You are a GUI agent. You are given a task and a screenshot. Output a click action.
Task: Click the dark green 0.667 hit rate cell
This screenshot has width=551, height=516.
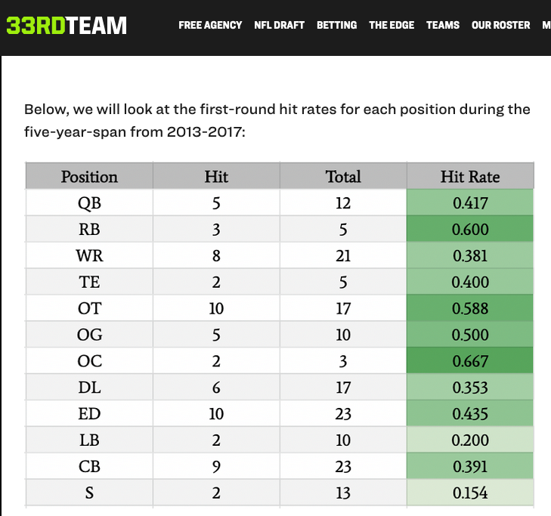click(470, 361)
